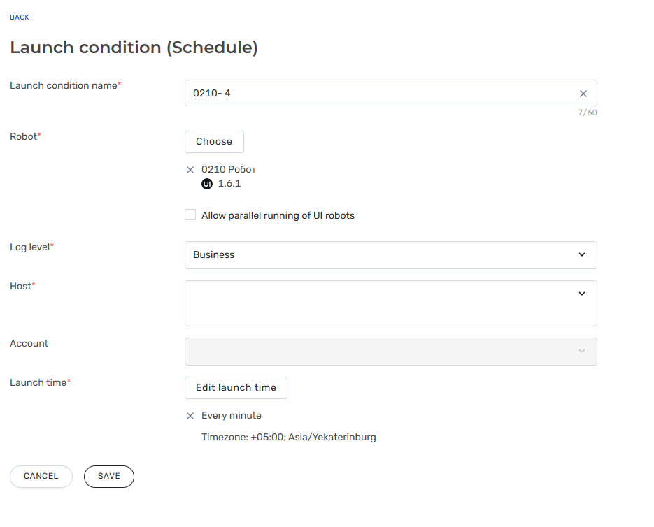Click the Allow parallel running label text
This screenshot has height=527, width=654.
(x=278, y=215)
